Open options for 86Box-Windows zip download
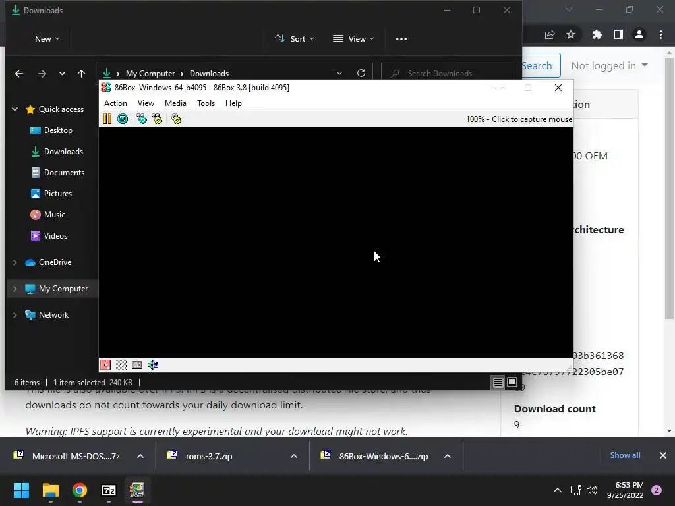Viewport: 675px width, 506px height. [x=448, y=456]
